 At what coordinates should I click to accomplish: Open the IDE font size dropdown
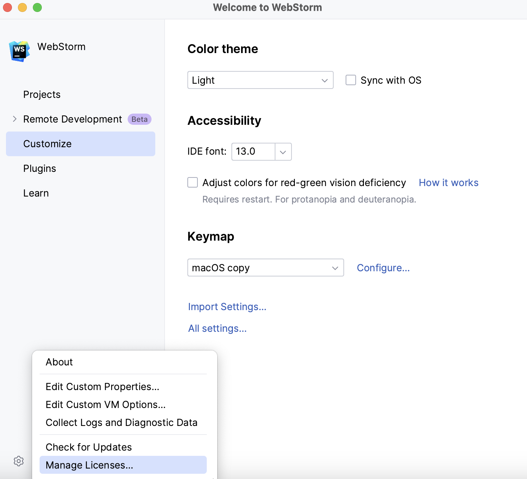[283, 152]
